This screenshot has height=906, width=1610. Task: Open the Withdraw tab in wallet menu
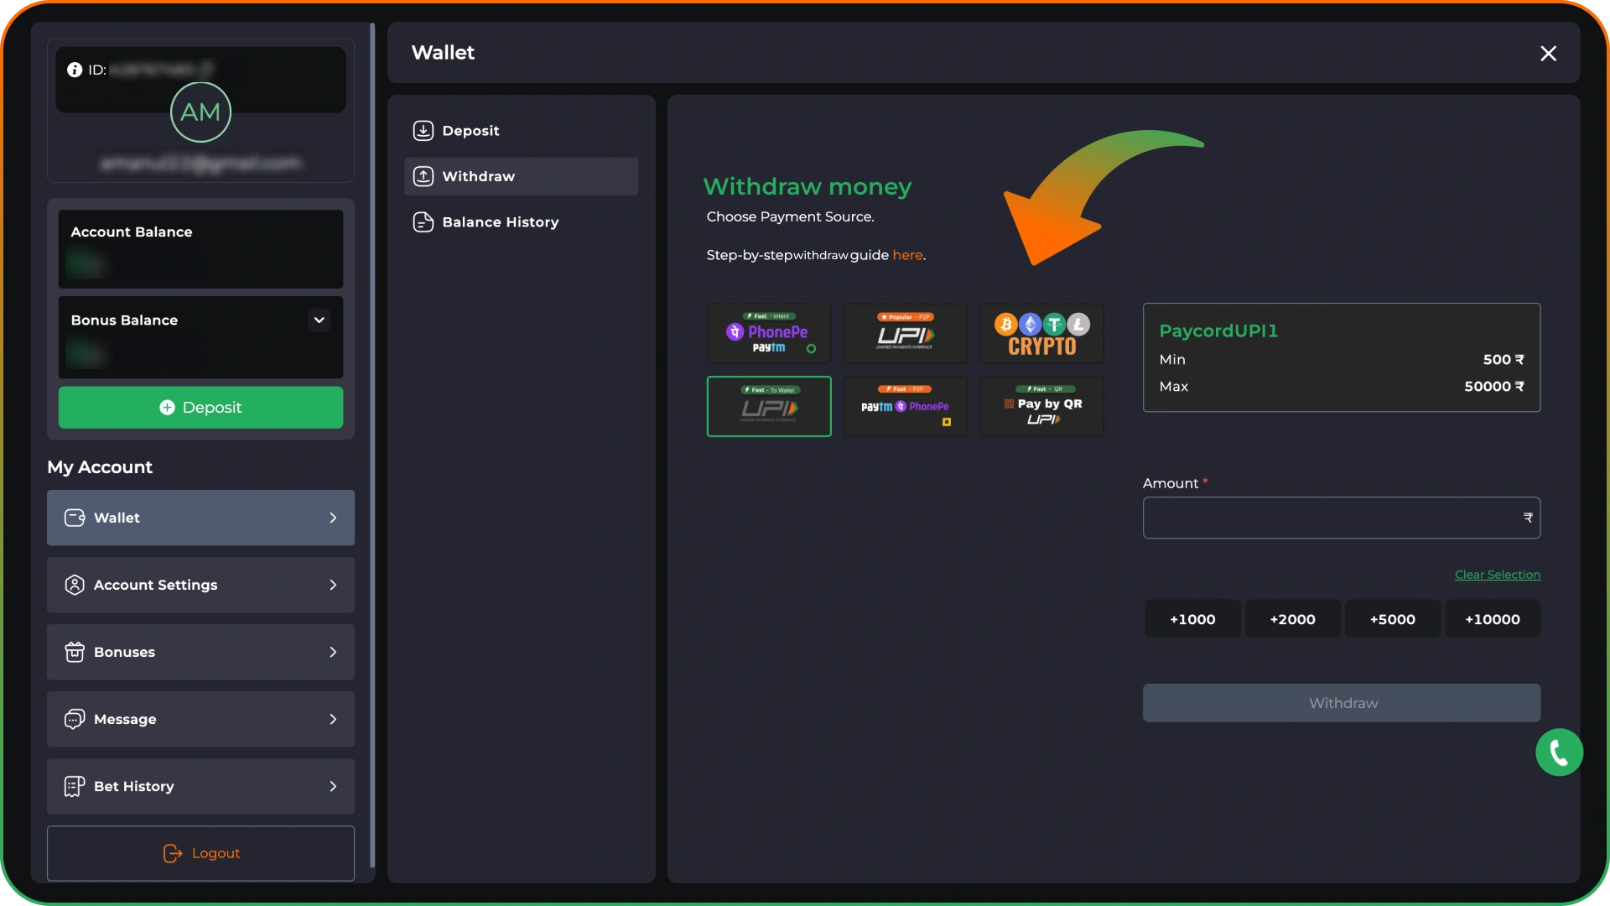click(x=521, y=176)
